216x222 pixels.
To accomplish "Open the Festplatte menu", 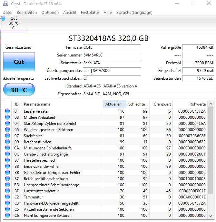I will click(x=90, y=13).
